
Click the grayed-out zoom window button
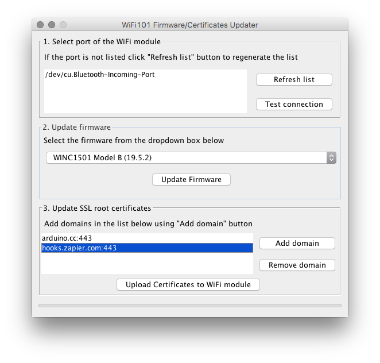[63, 25]
